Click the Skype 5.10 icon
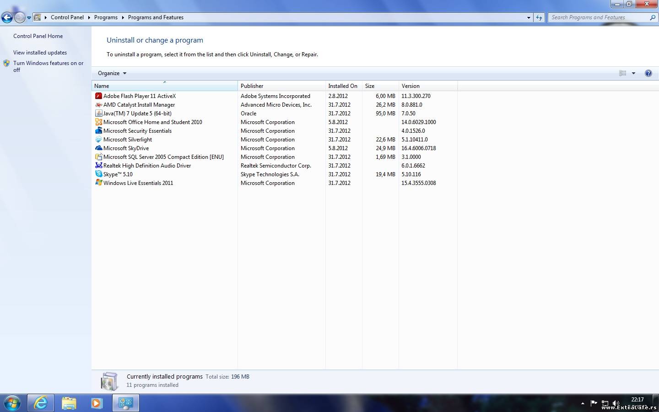 point(98,174)
